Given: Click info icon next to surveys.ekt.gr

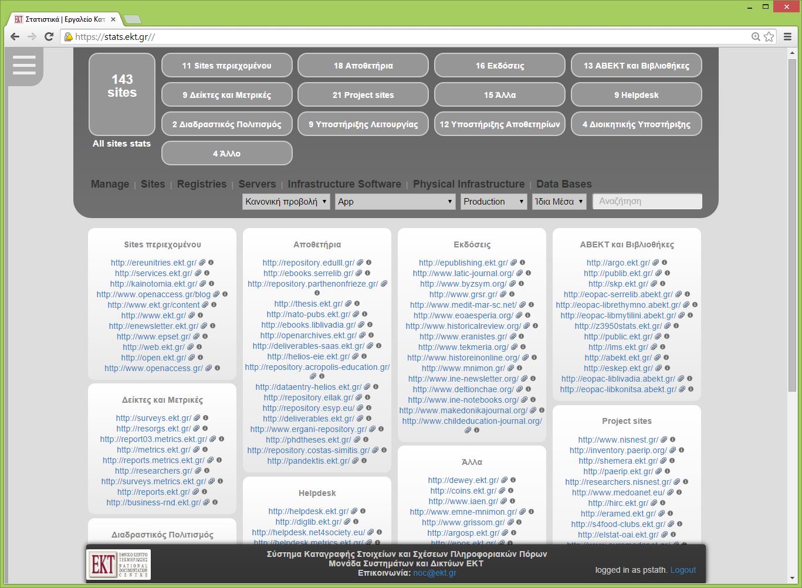Looking at the screenshot, I should click(206, 418).
